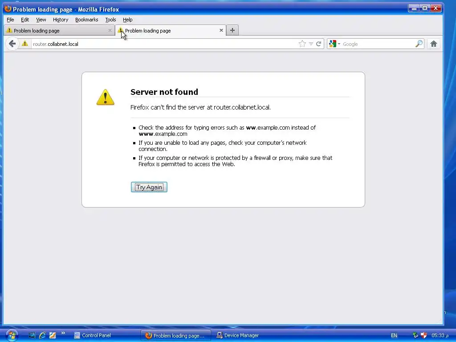The image size is (456, 342).
Task: Click the router.collabnet.local address field
Action: tap(164, 44)
